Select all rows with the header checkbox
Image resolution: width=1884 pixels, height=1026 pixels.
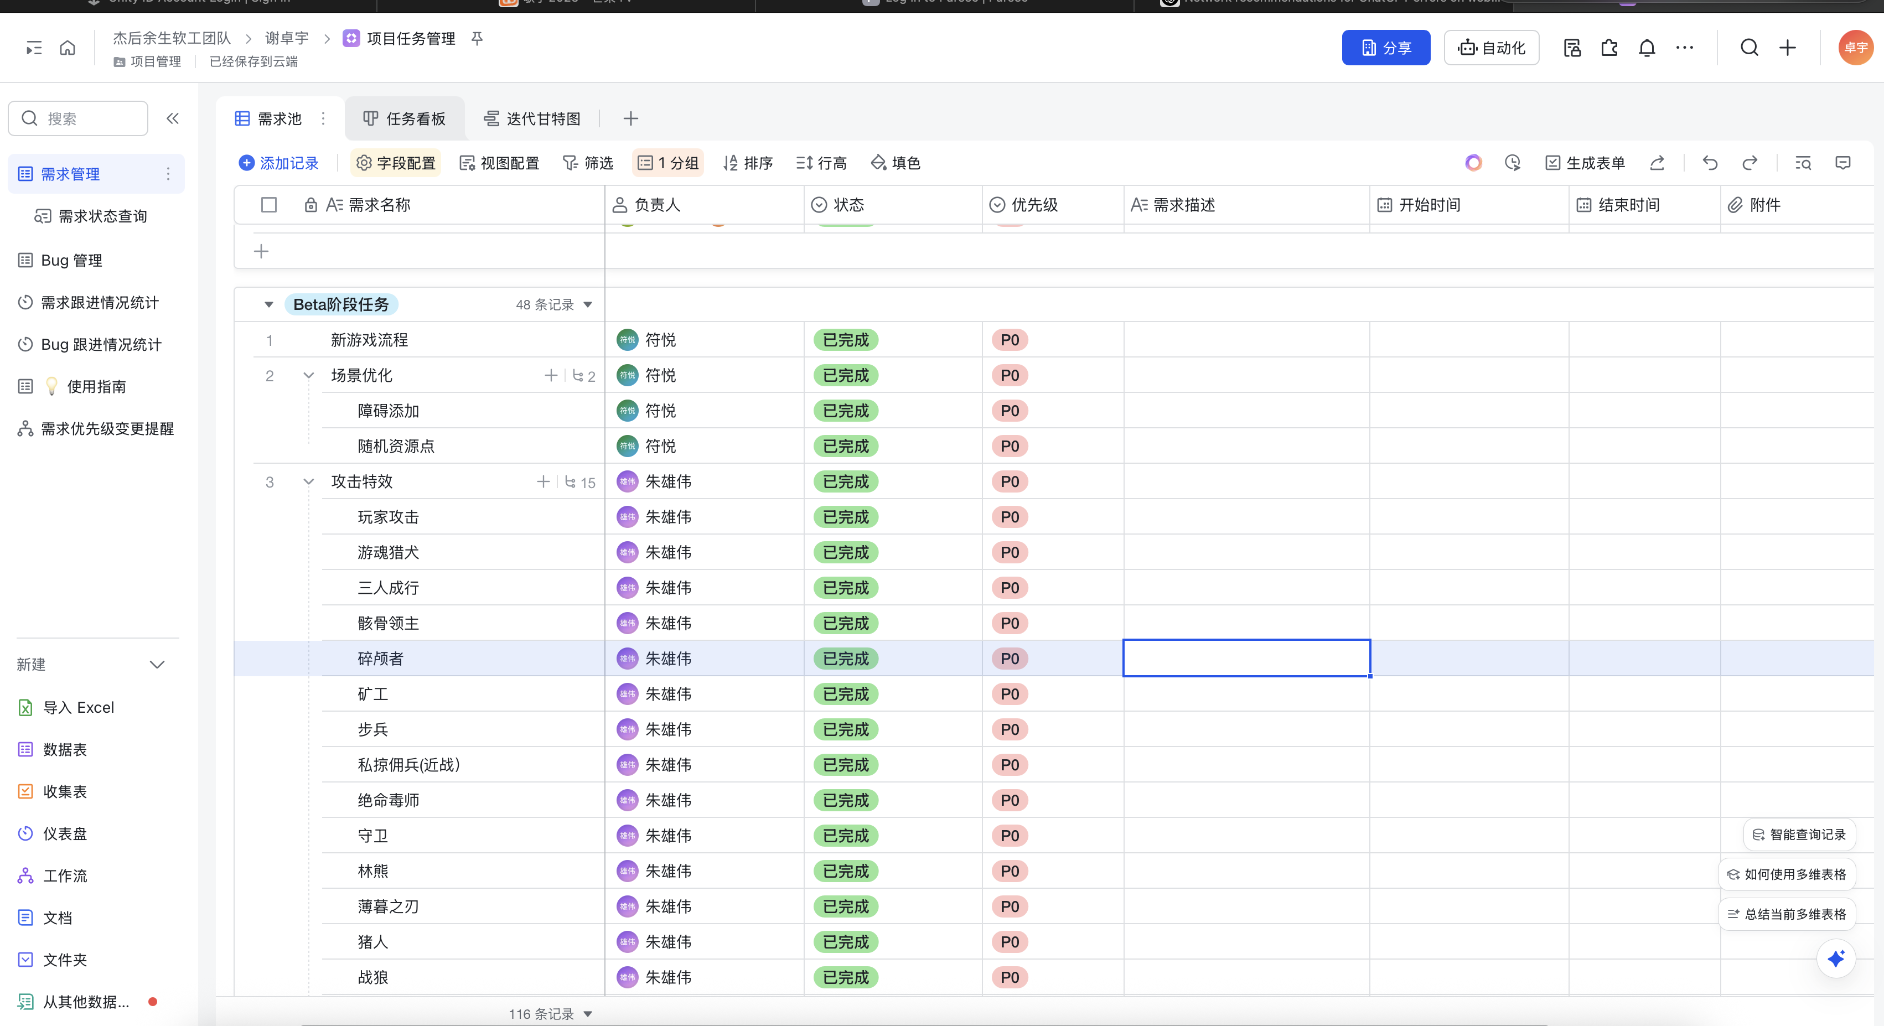(x=268, y=205)
